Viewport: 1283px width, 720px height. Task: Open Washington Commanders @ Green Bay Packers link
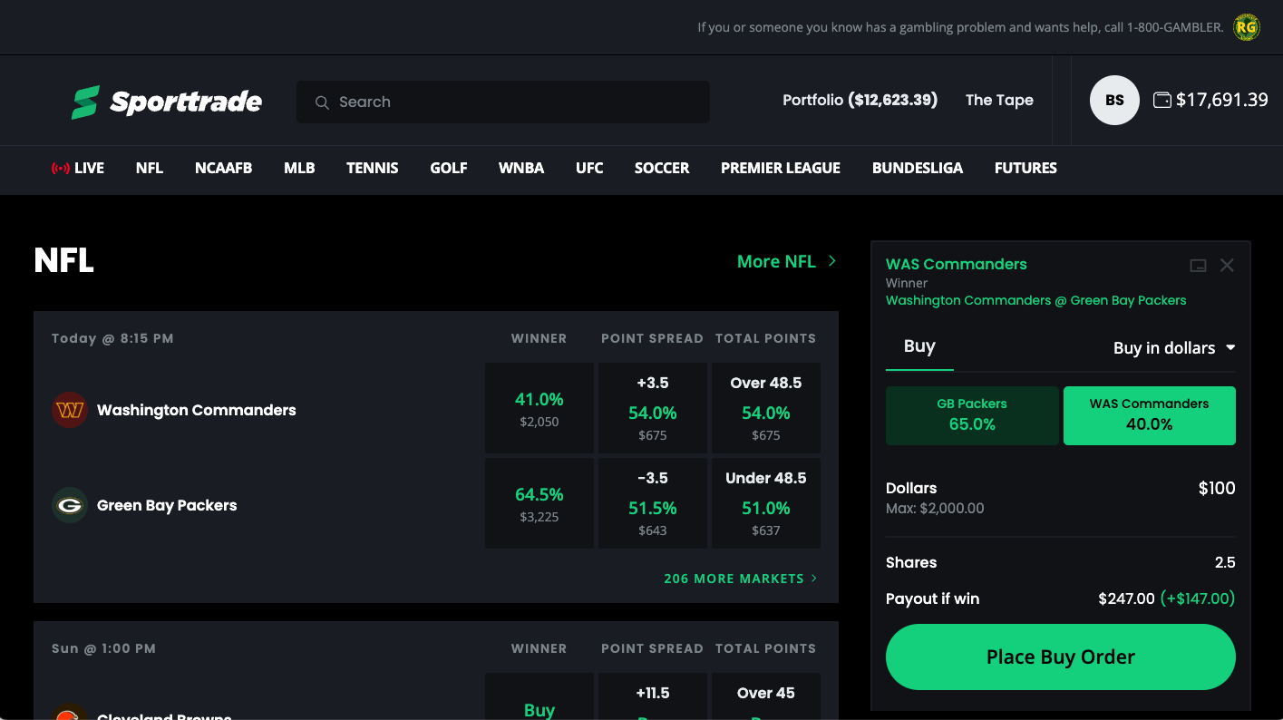1035,300
